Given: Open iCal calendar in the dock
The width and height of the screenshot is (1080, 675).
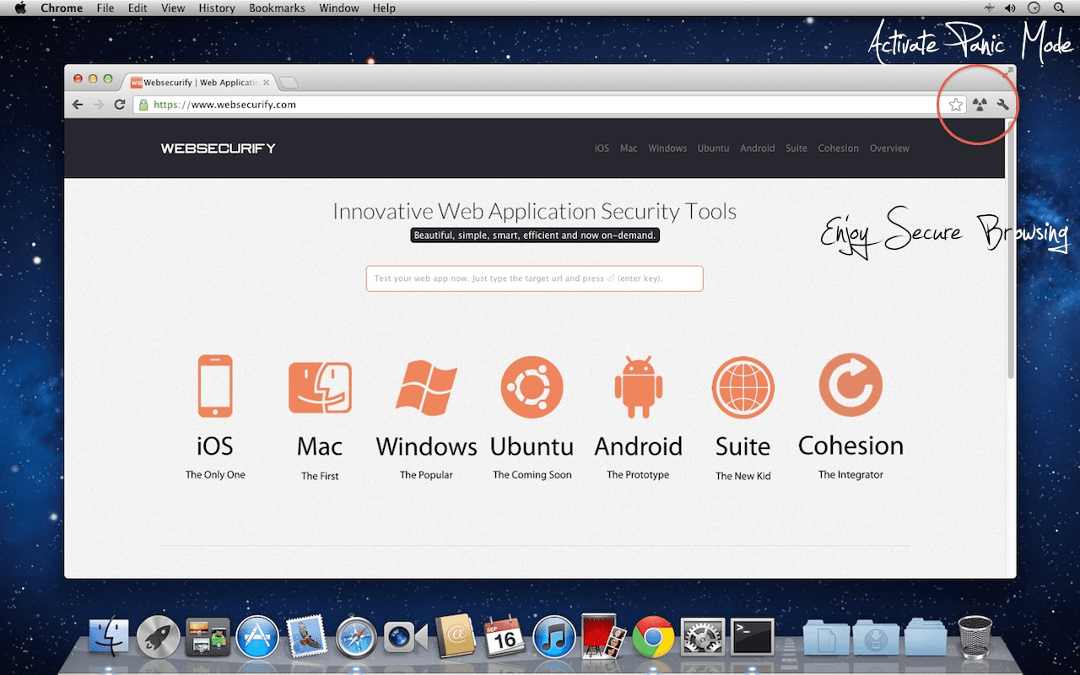Looking at the screenshot, I should (505, 637).
